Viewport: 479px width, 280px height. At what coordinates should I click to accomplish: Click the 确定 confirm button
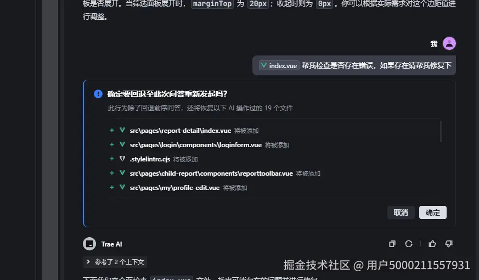pos(432,212)
